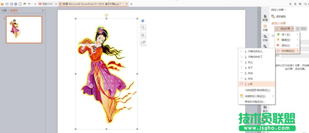Click the zoom magnifier icon beside image
This screenshot has height=133, width=309.
tap(143, 27)
